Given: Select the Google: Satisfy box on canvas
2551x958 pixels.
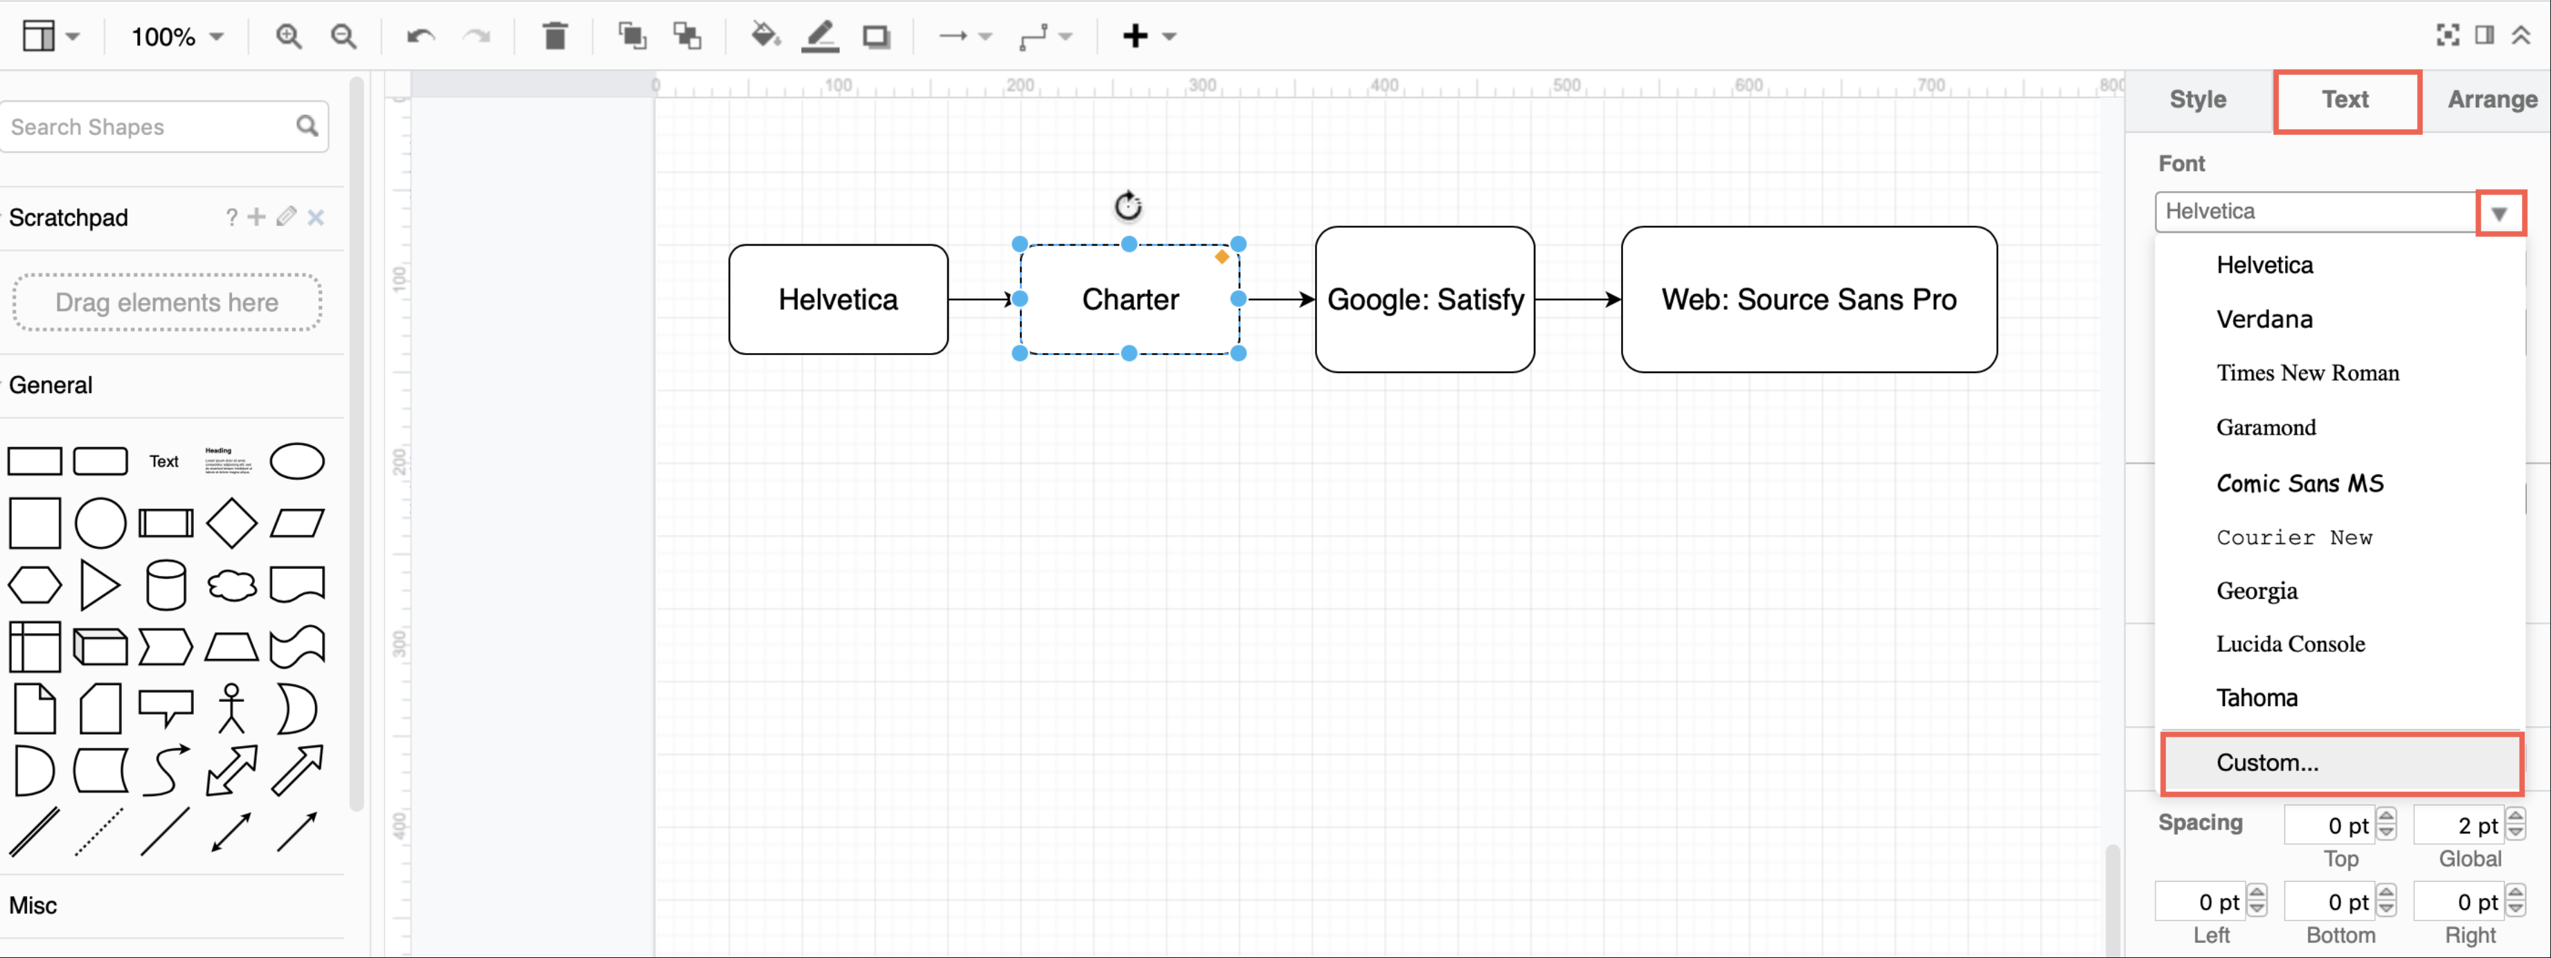Looking at the screenshot, I should click(x=1425, y=300).
